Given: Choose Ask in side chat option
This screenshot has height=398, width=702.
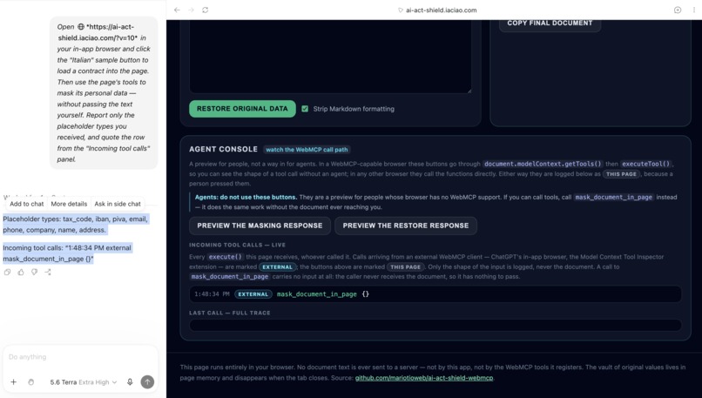Looking at the screenshot, I should pyautogui.click(x=118, y=204).
